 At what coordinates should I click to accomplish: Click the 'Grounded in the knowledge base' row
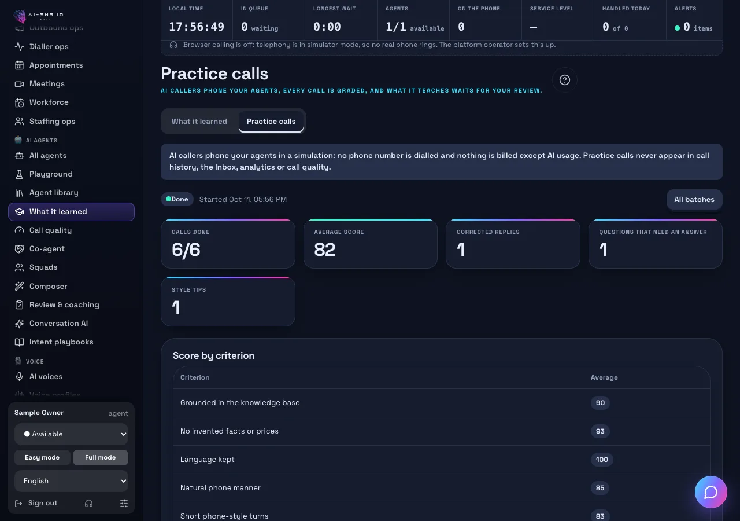tap(442, 403)
